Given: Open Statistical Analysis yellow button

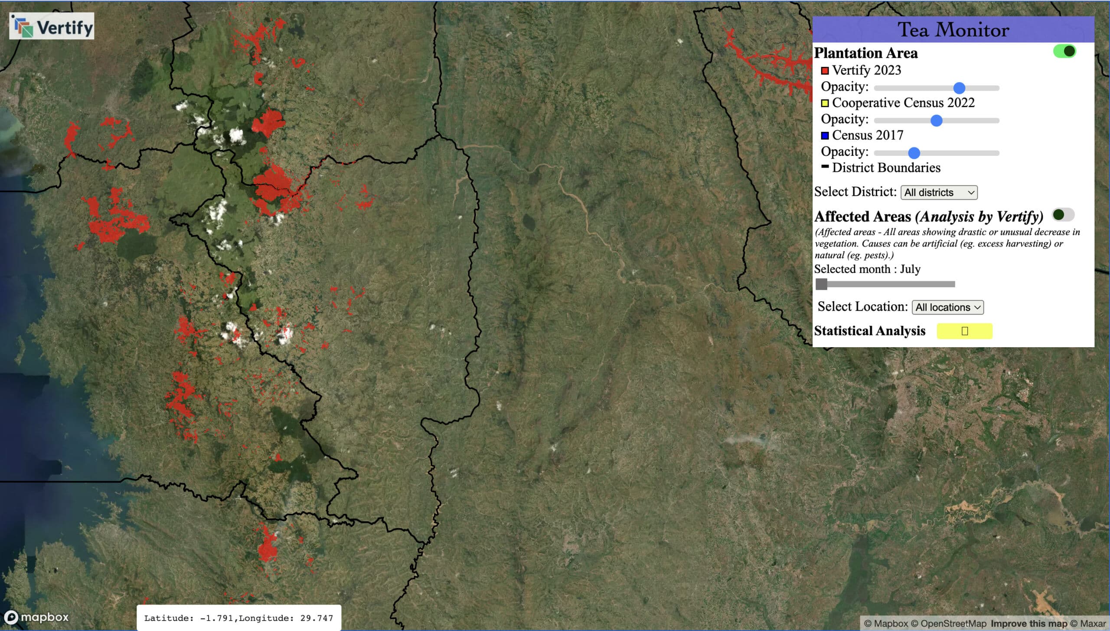Looking at the screenshot, I should (964, 331).
